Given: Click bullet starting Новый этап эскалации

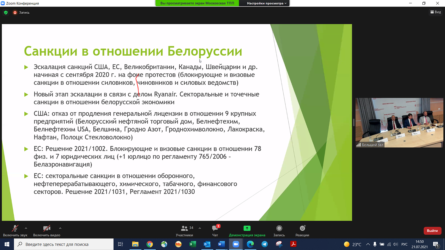Looking at the screenshot, I should [x=147, y=98].
